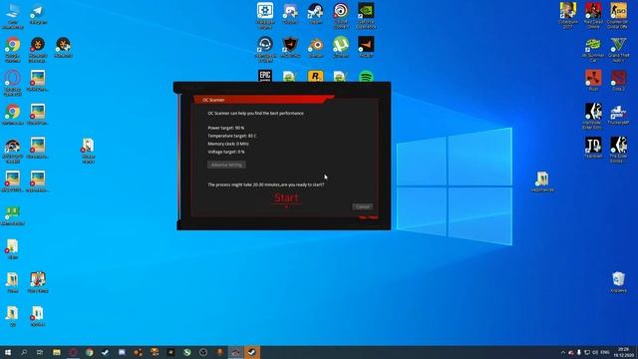Launch Grand Theft Auto V shortcut
This screenshot has height=359, width=638.
[x=618, y=50]
